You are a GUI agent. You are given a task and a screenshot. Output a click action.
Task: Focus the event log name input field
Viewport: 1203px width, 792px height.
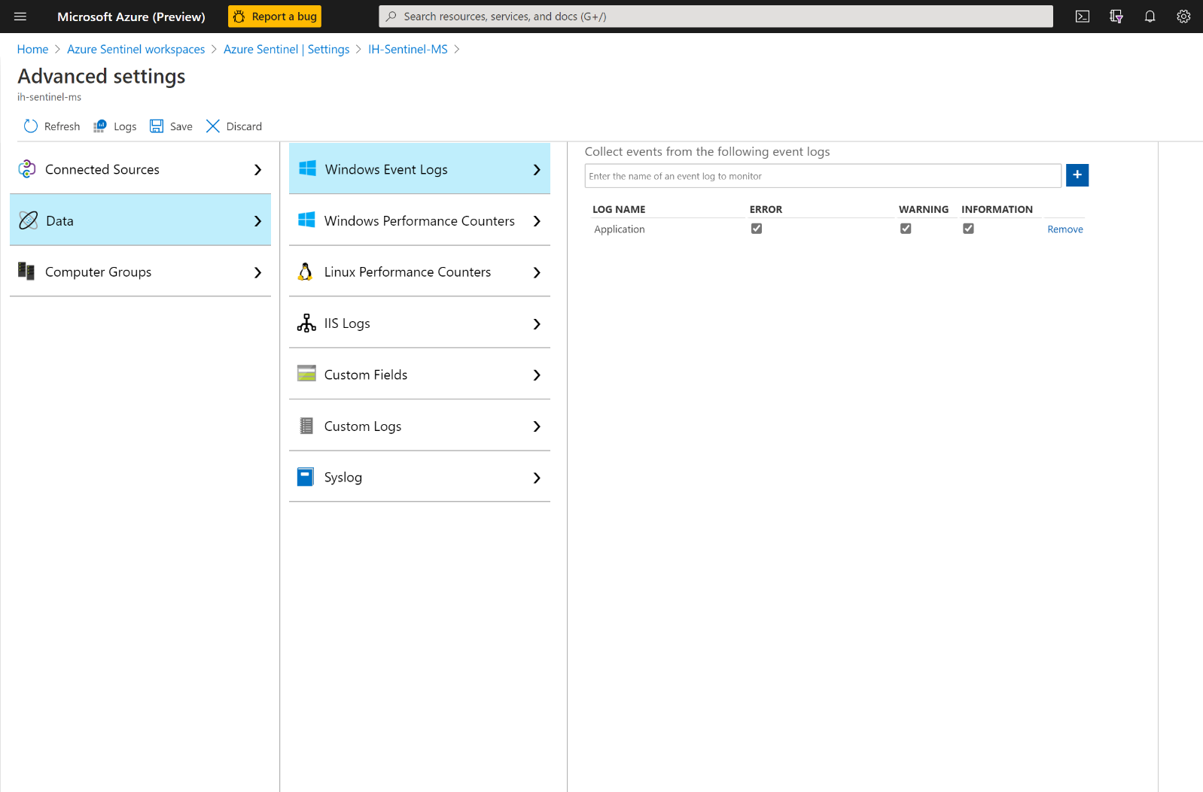(823, 176)
